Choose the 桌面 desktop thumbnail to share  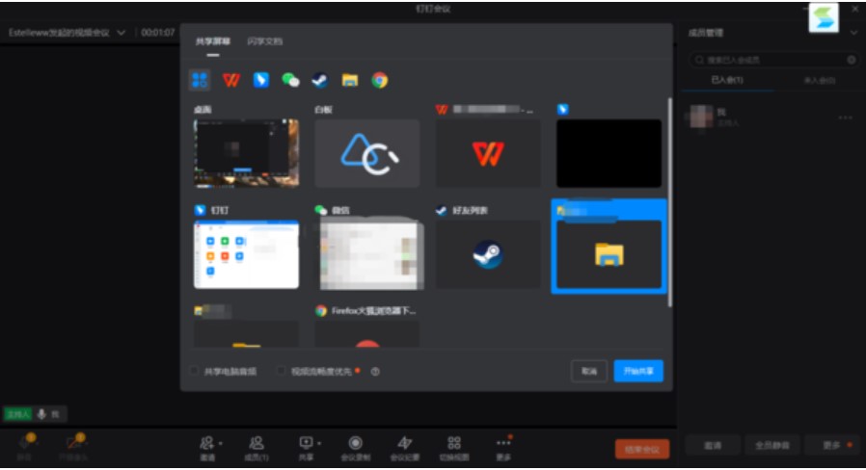(x=246, y=153)
